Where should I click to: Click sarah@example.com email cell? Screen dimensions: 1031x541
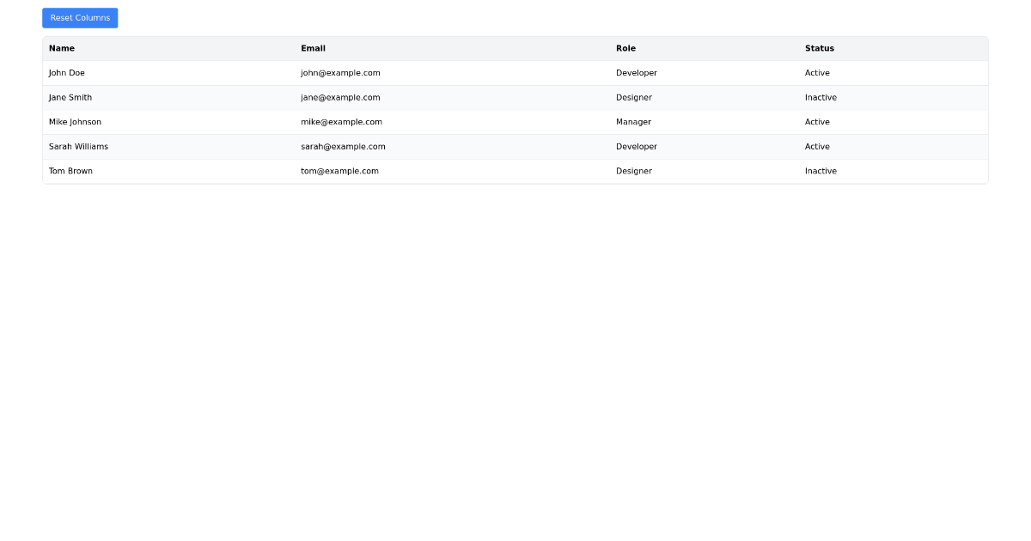click(x=343, y=146)
